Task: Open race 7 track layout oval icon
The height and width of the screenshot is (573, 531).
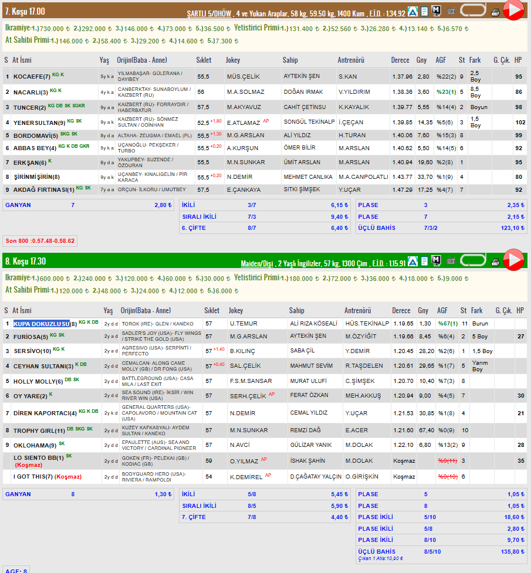Action: (x=473, y=10)
